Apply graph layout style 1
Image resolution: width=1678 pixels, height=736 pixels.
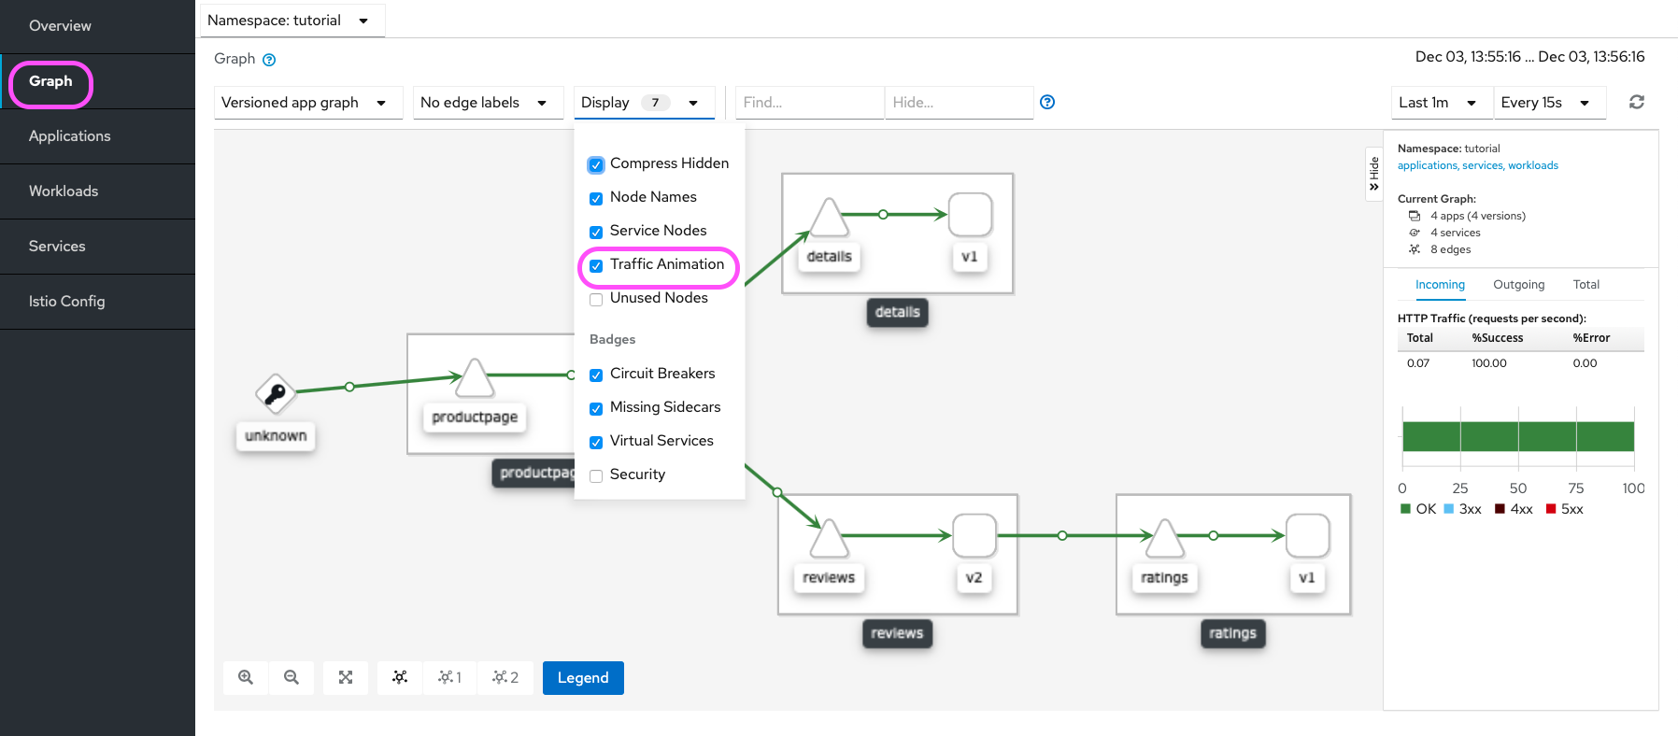pyautogui.click(x=449, y=677)
